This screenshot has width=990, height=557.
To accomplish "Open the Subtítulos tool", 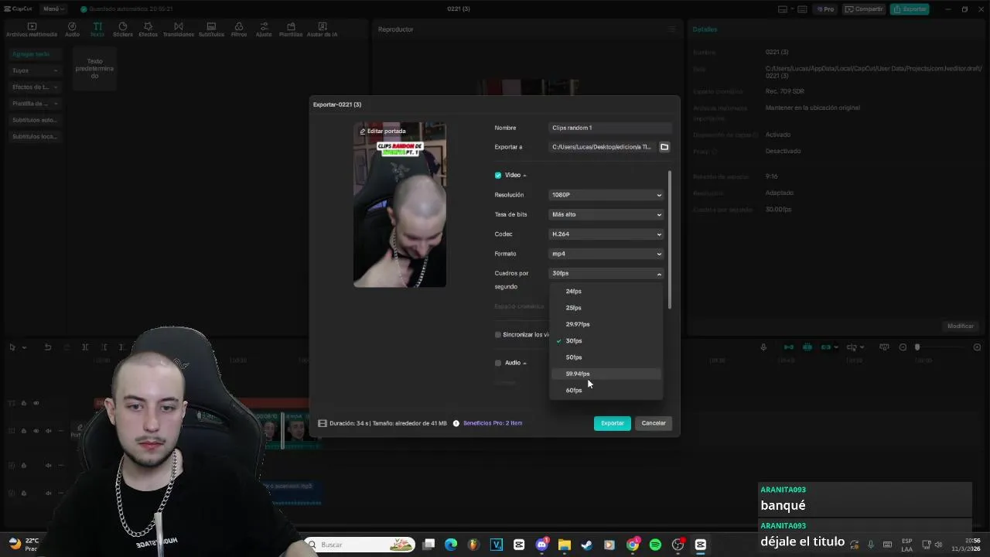I will click(211, 29).
